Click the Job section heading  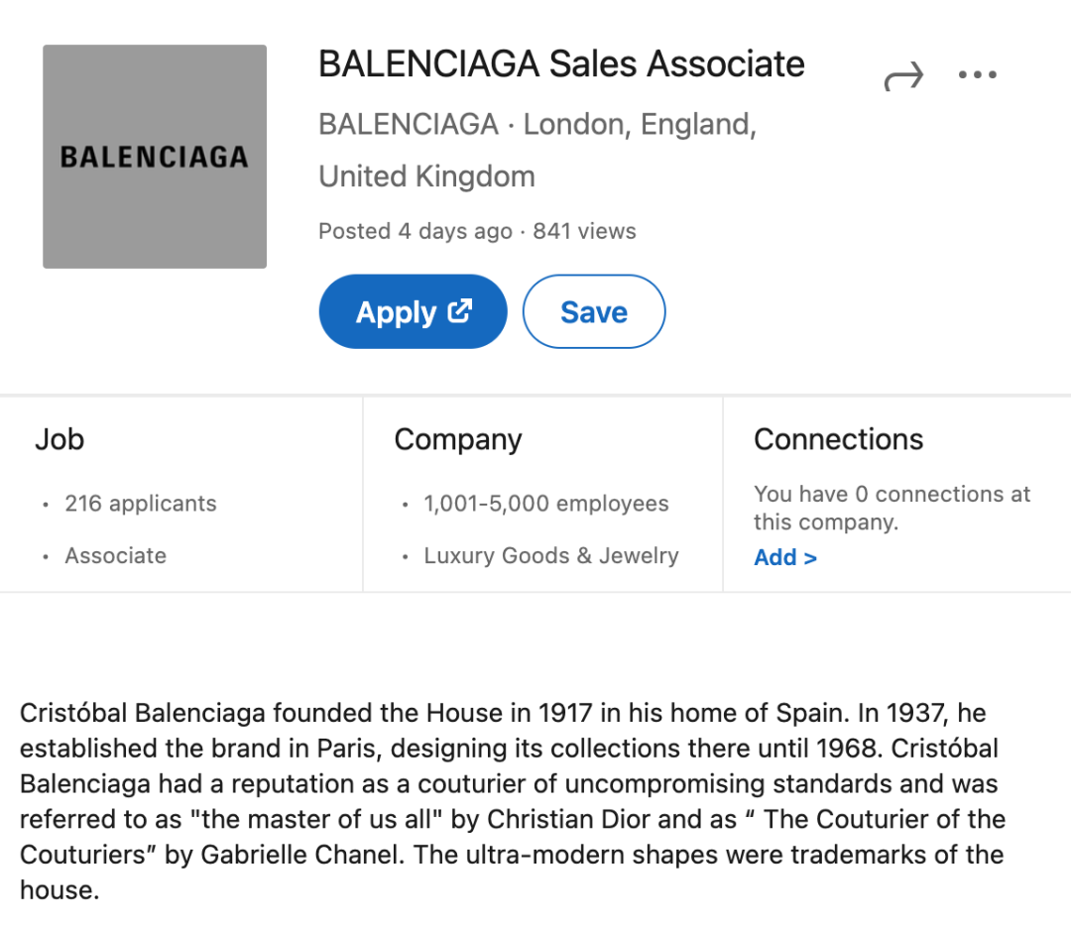[59, 439]
